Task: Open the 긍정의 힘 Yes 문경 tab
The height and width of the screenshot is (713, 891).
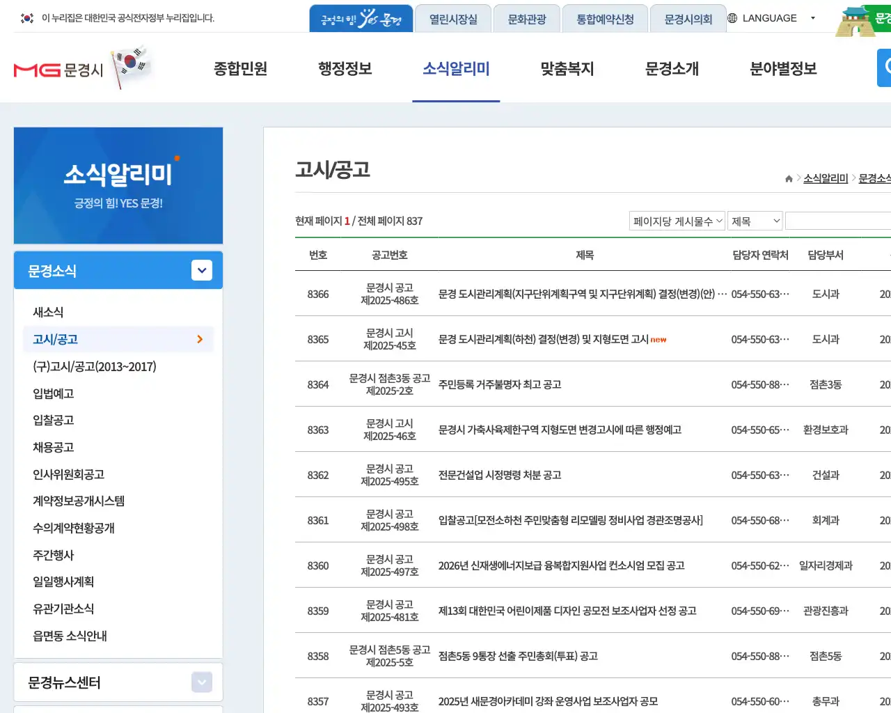Action: (x=361, y=19)
